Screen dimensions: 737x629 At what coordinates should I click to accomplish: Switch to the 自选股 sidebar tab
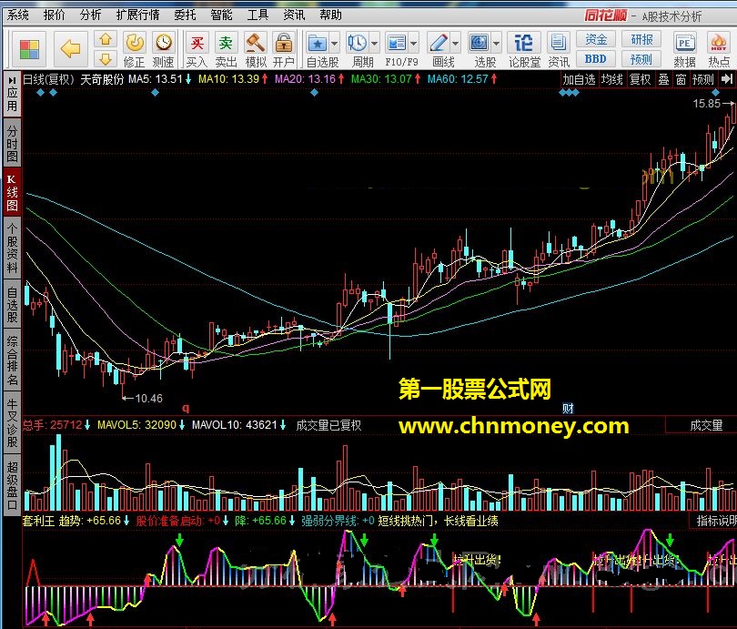[12, 304]
